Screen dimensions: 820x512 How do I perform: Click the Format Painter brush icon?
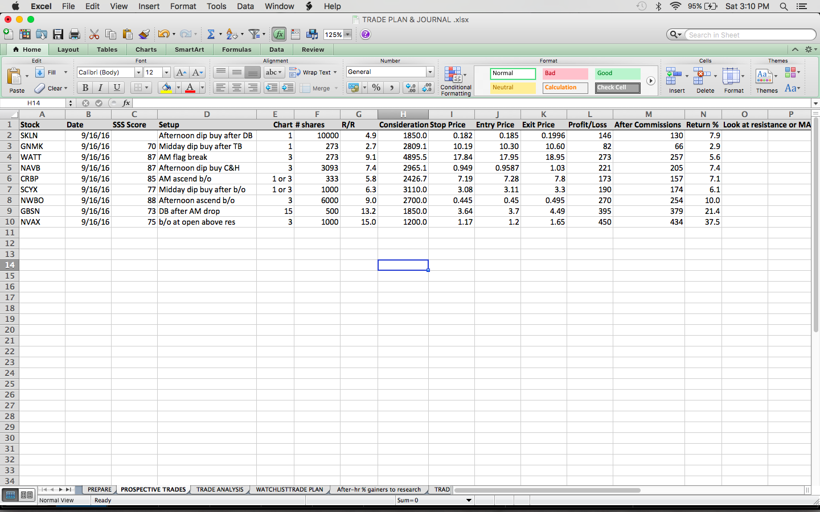144,35
